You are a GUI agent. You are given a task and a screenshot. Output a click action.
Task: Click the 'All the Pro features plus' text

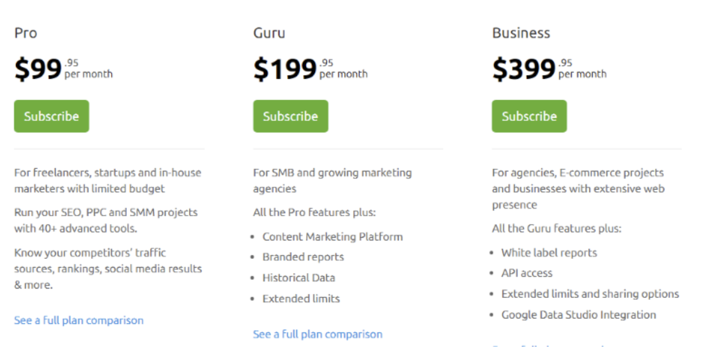(x=314, y=212)
